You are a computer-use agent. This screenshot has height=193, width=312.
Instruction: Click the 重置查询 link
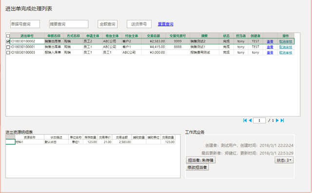click(166, 24)
